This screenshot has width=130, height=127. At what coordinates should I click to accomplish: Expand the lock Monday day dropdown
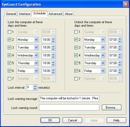(36, 40)
